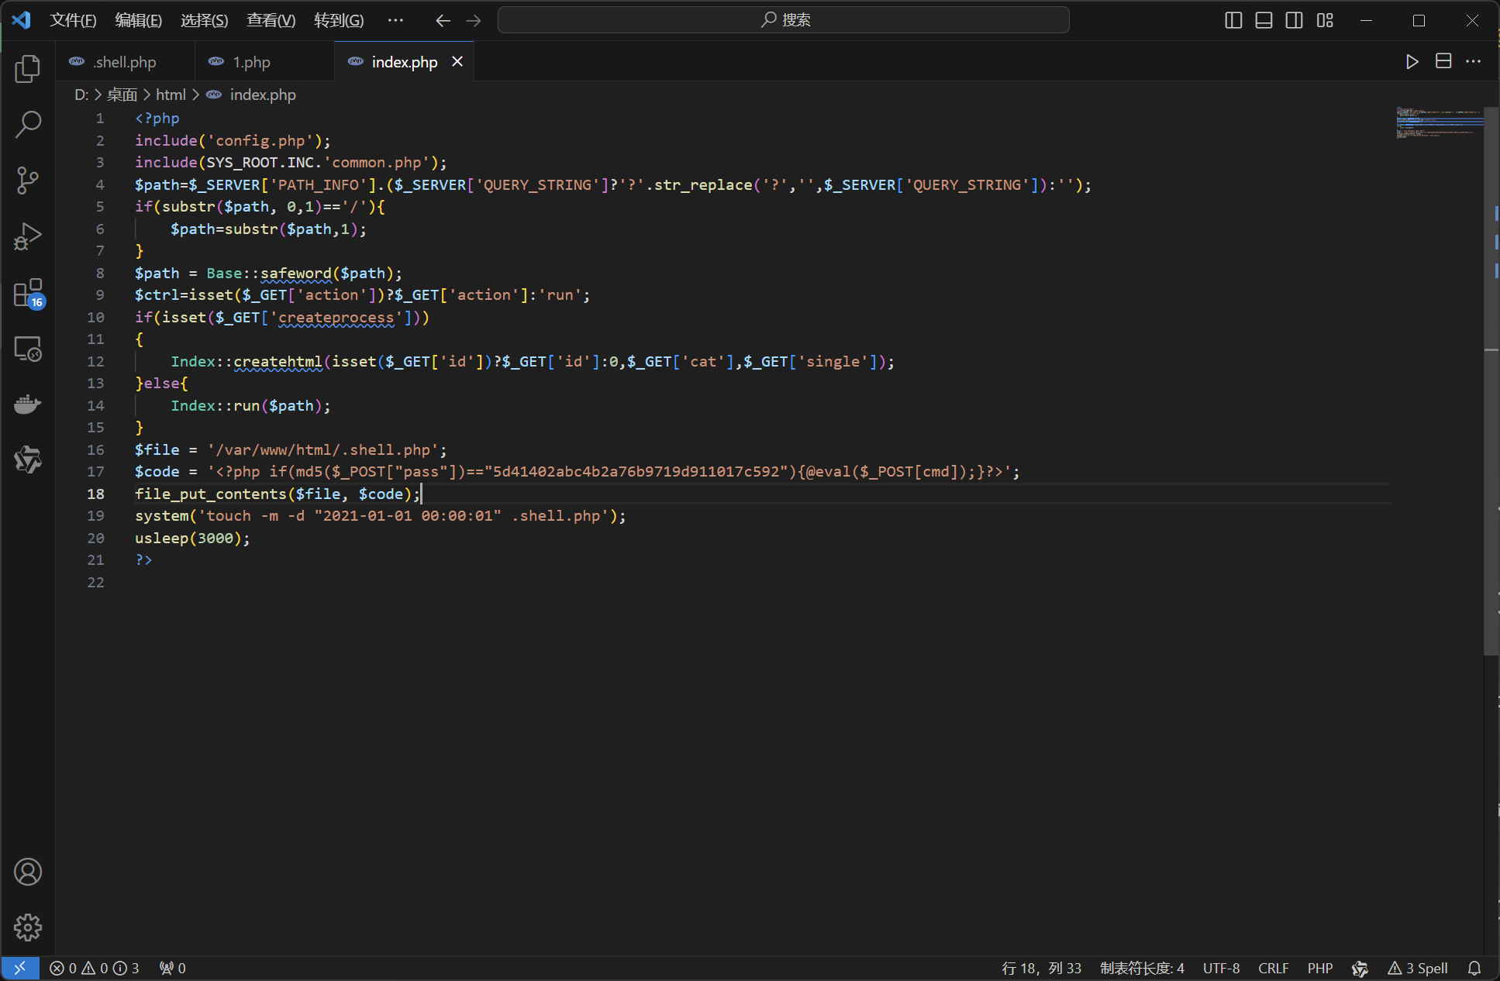Viewport: 1500px width, 981px height.
Task: Switch to the .shell.php tab
Action: [x=124, y=62]
